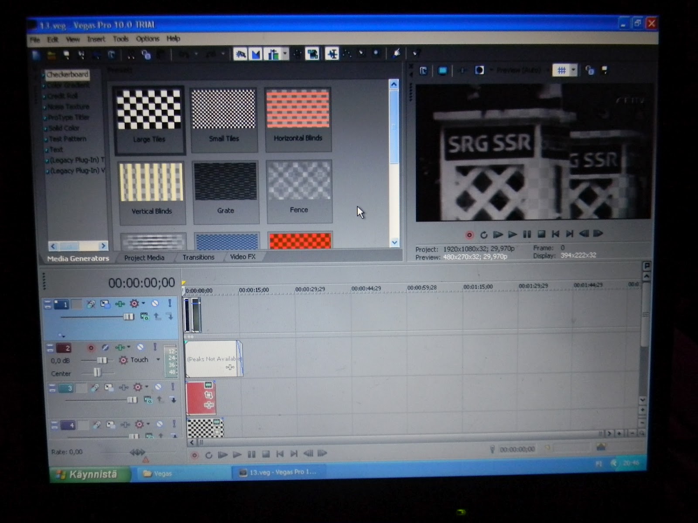Open the Touch automation mode dropdown
698x523 pixels.
pyautogui.click(x=158, y=360)
